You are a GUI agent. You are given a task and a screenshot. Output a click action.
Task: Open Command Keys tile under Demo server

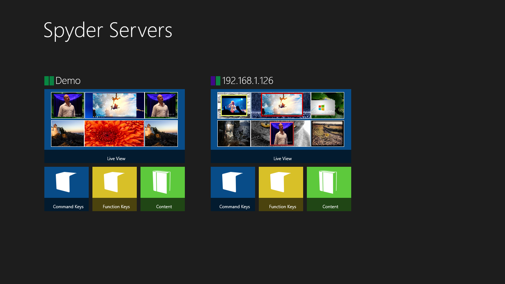(67, 189)
